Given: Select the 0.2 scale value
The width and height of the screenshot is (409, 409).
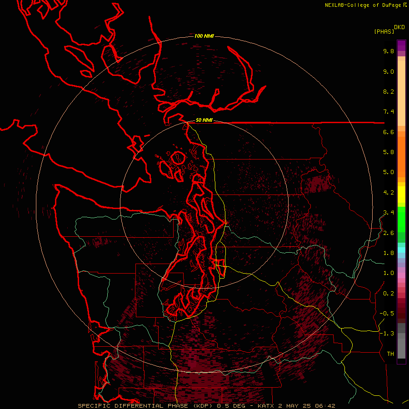Looking at the screenshot, I should click(389, 294).
